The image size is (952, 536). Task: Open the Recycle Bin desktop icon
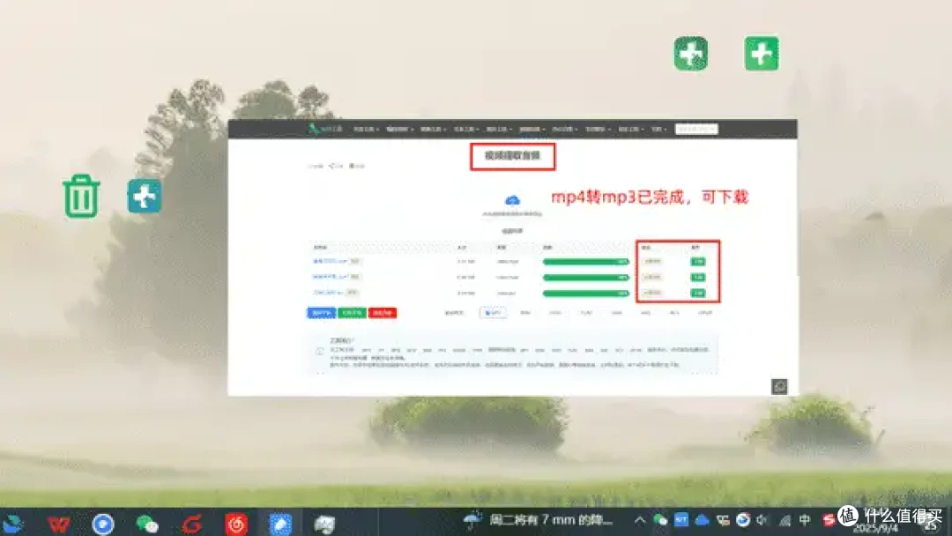pyautogui.click(x=81, y=196)
